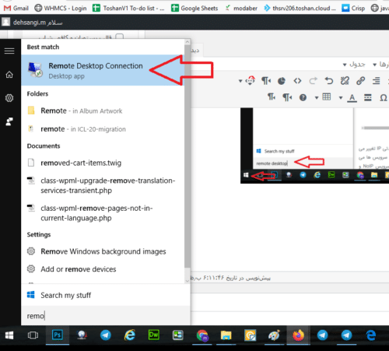This screenshot has height=351, width=389.
Task: Open the editor help question mark icon
Action: pyautogui.click(x=303, y=97)
